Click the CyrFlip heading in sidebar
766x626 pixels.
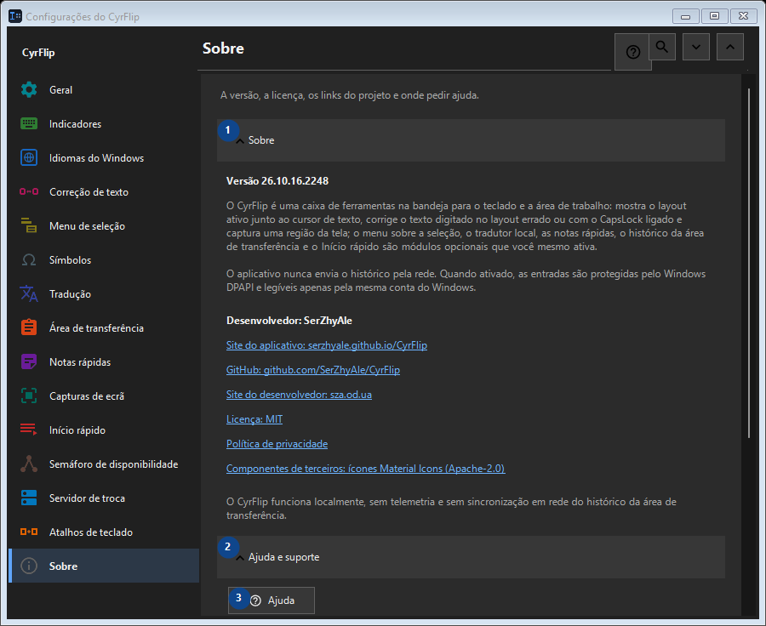tap(38, 53)
